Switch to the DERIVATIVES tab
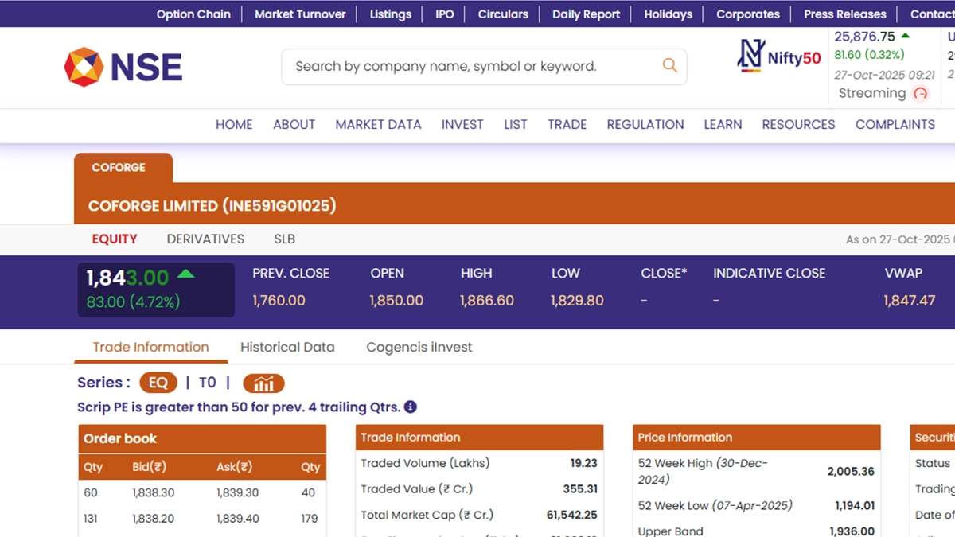 [x=205, y=239]
